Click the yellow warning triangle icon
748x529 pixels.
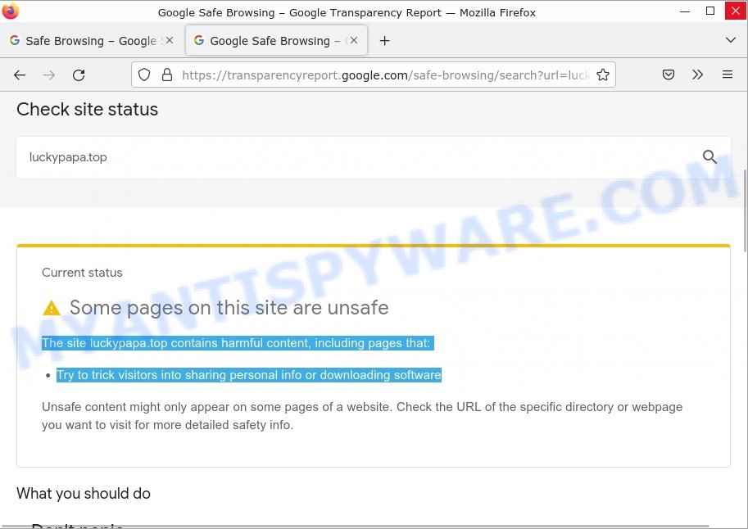coord(52,308)
